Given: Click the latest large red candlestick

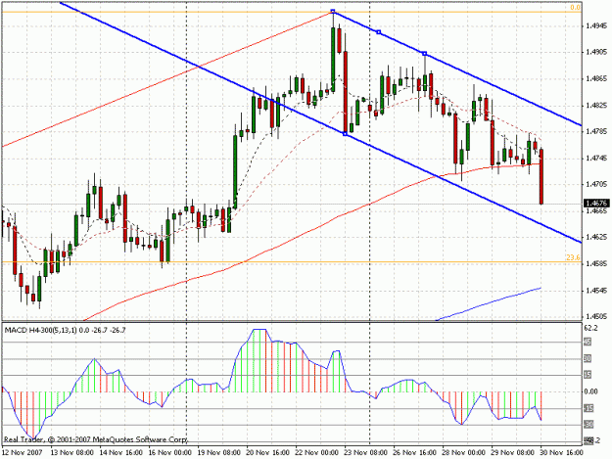Looking at the screenshot, I should coord(541,176).
